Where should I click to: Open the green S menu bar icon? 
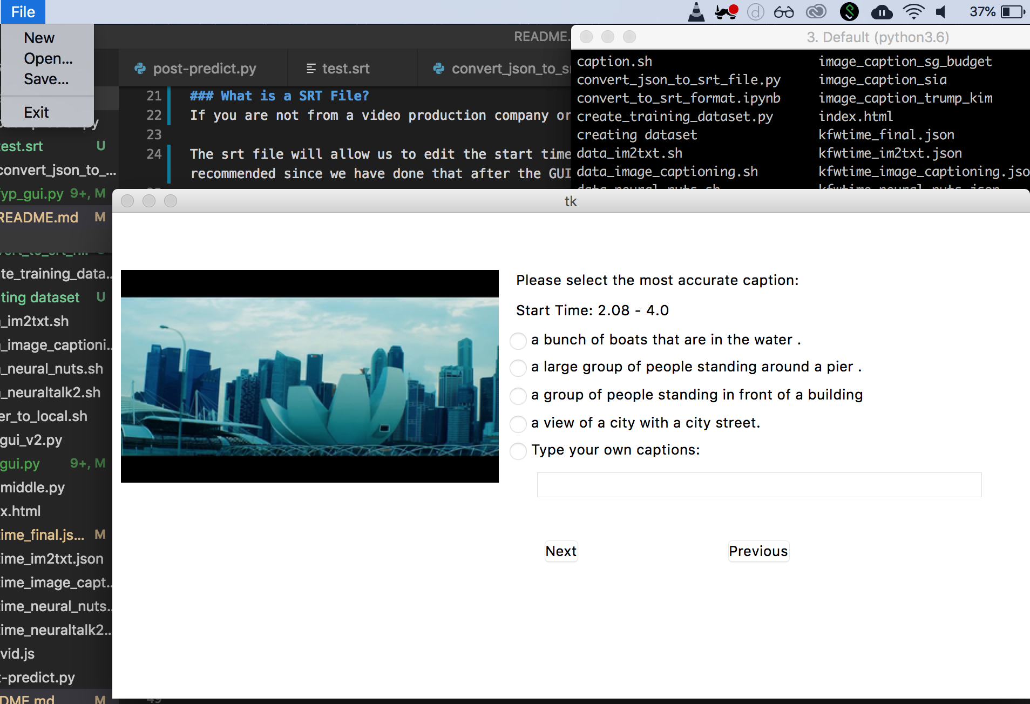(850, 12)
